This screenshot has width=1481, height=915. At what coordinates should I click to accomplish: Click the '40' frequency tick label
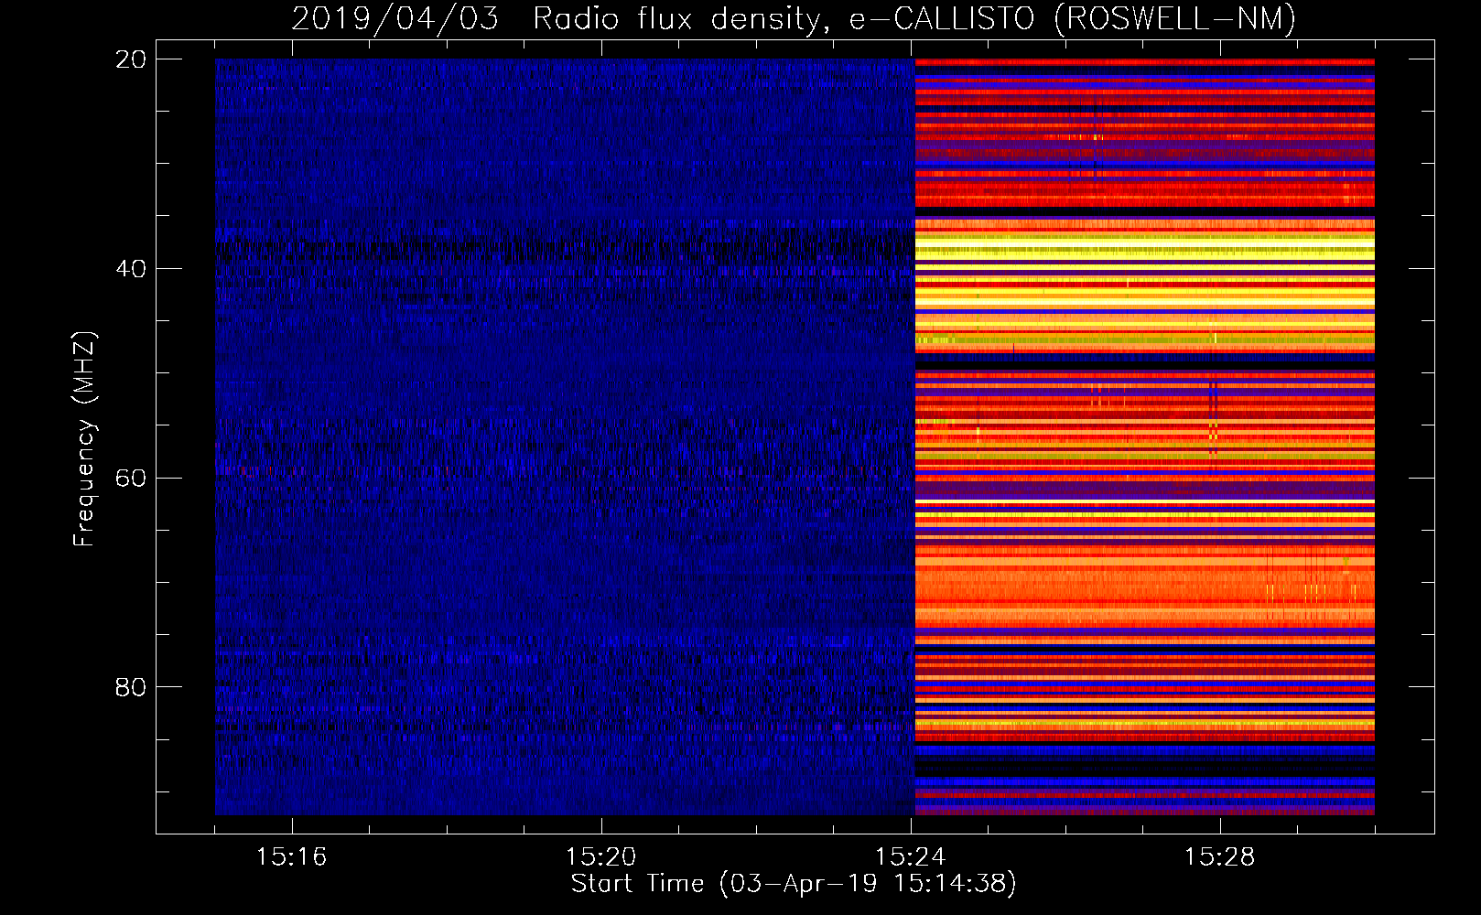click(131, 269)
